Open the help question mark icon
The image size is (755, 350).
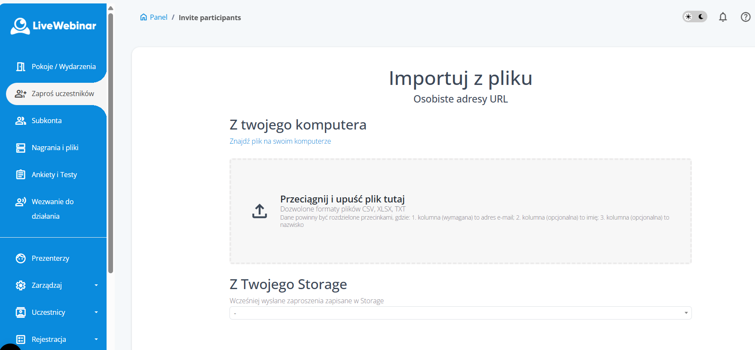[x=746, y=17]
